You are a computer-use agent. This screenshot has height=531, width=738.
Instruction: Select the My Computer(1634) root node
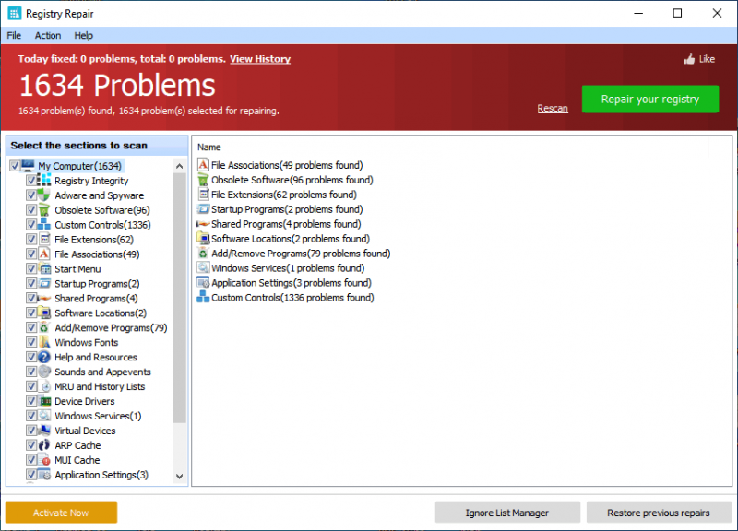(79, 166)
